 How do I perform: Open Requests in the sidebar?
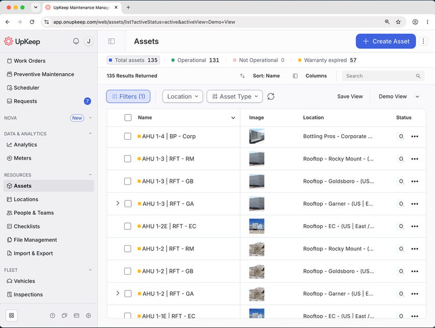tap(49, 101)
